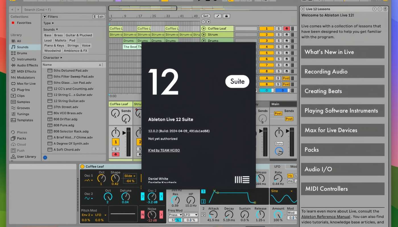Open the Recording Audio lesson
The width and height of the screenshot is (398, 227).
coord(343,72)
